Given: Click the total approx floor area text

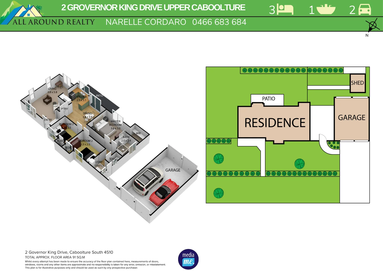Looking at the screenshot, I should pyautogui.click(x=55, y=257).
